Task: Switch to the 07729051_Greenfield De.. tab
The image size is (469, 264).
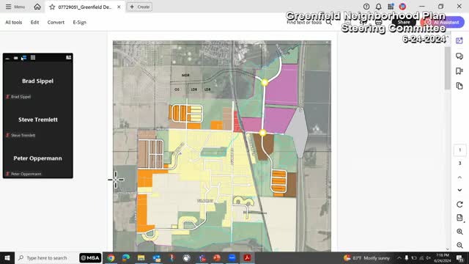Action: (x=85, y=7)
